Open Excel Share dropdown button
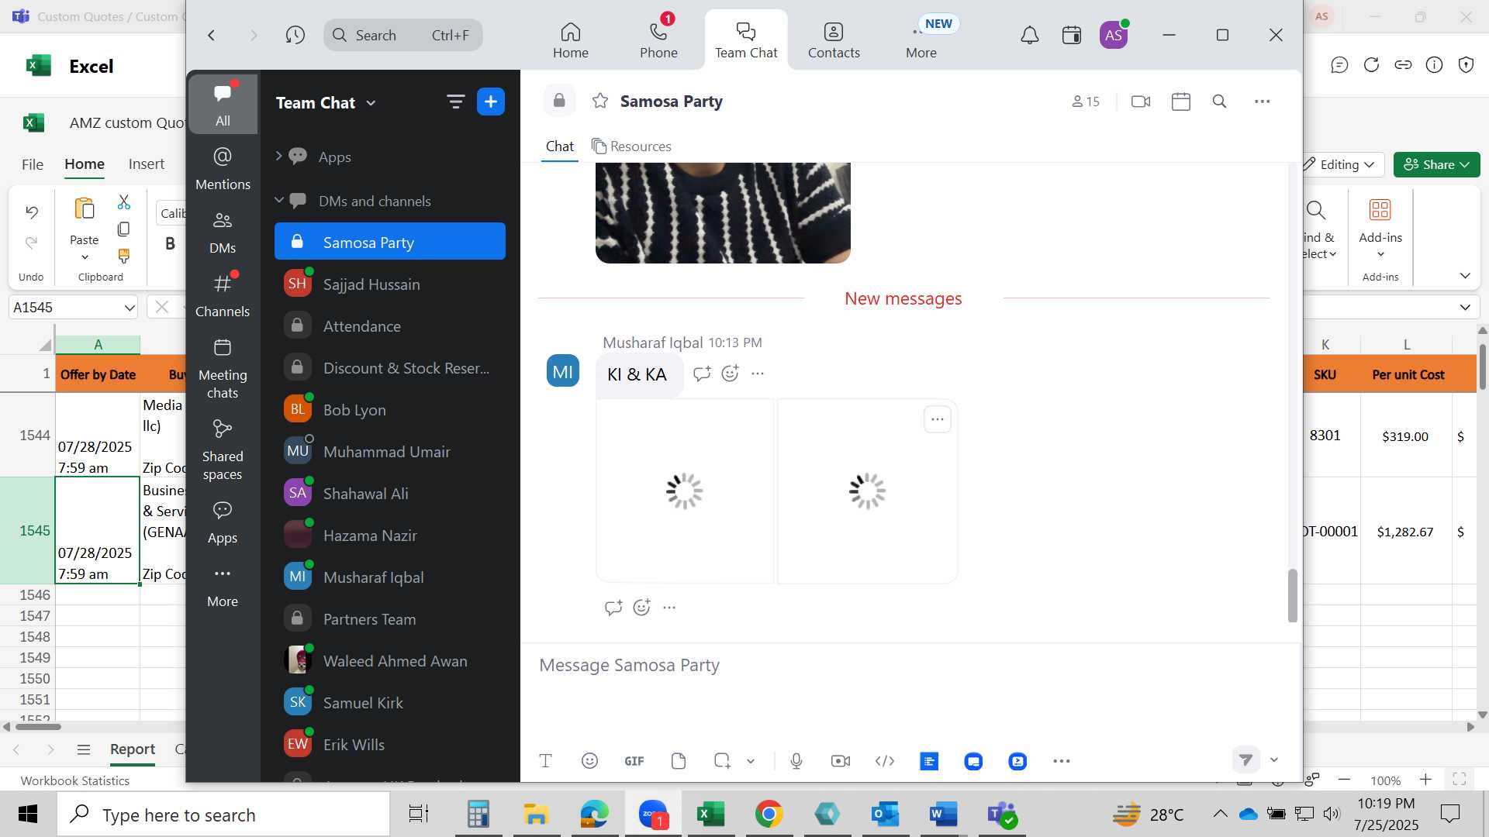1489x837 pixels. pyautogui.click(x=1437, y=164)
